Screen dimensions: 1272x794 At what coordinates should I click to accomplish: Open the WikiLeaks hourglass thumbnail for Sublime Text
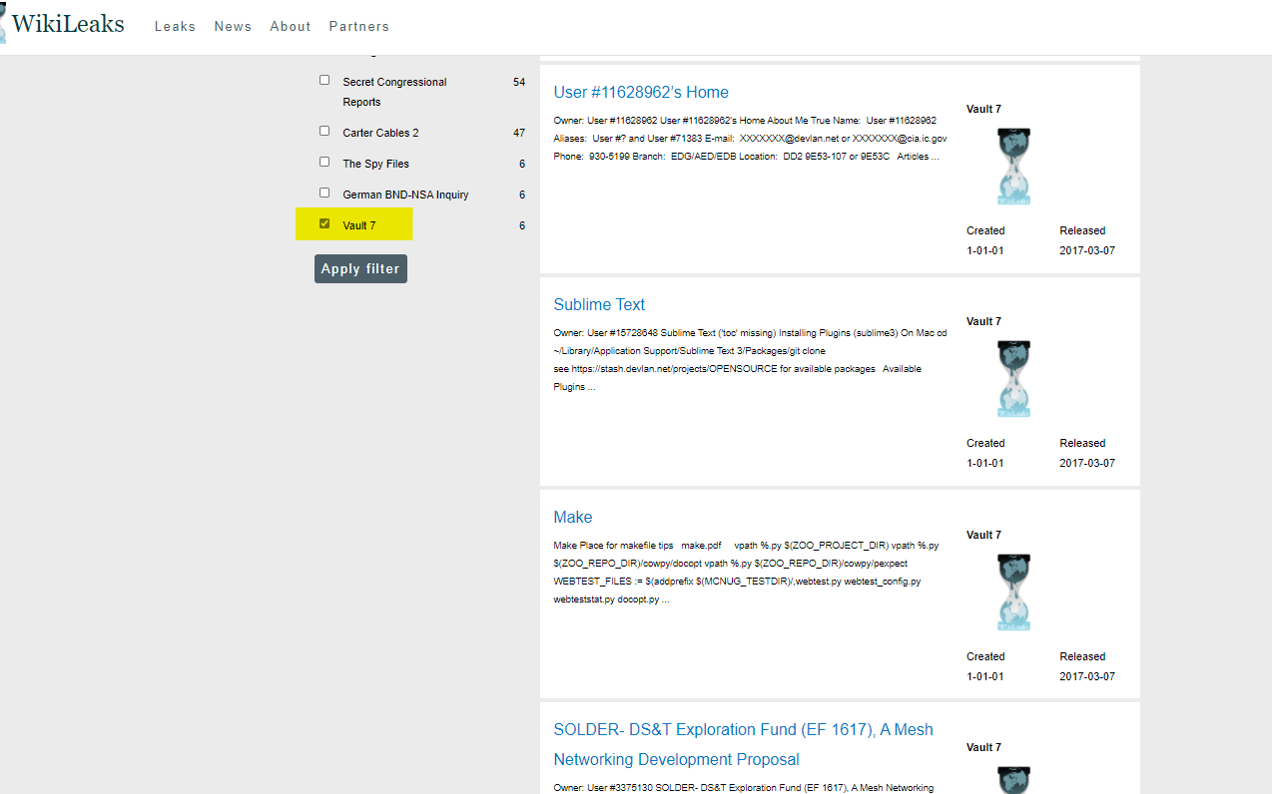coord(1013,379)
